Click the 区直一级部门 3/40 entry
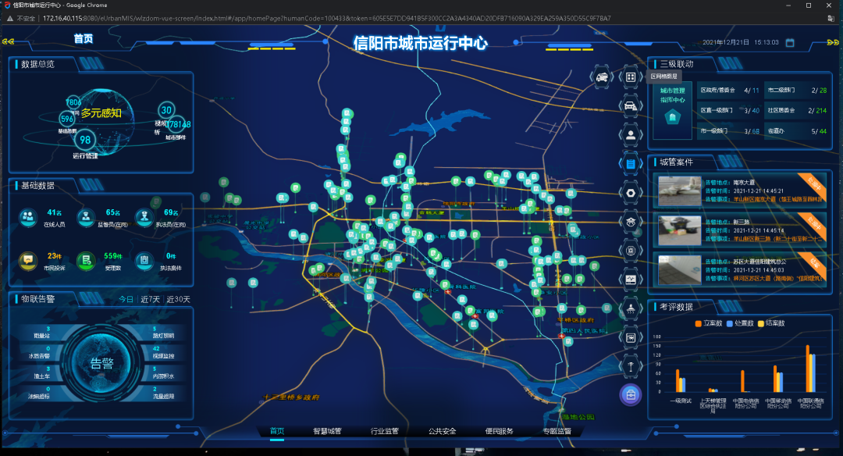 point(729,110)
